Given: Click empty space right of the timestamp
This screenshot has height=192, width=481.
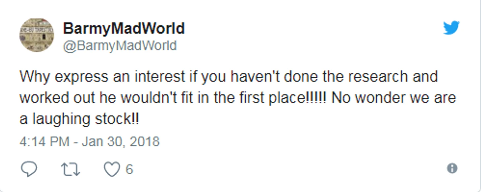Looking at the screenshot, I should pyautogui.click(x=264, y=142).
